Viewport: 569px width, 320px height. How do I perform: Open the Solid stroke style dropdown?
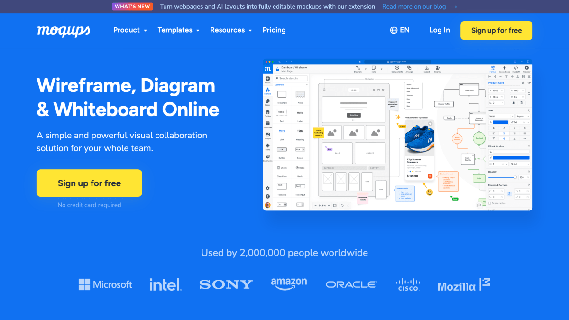click(x=520, y=164)
